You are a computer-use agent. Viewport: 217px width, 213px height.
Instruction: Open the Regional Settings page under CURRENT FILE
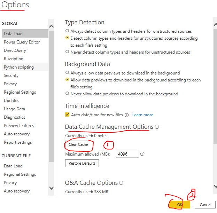click(25, 174)
